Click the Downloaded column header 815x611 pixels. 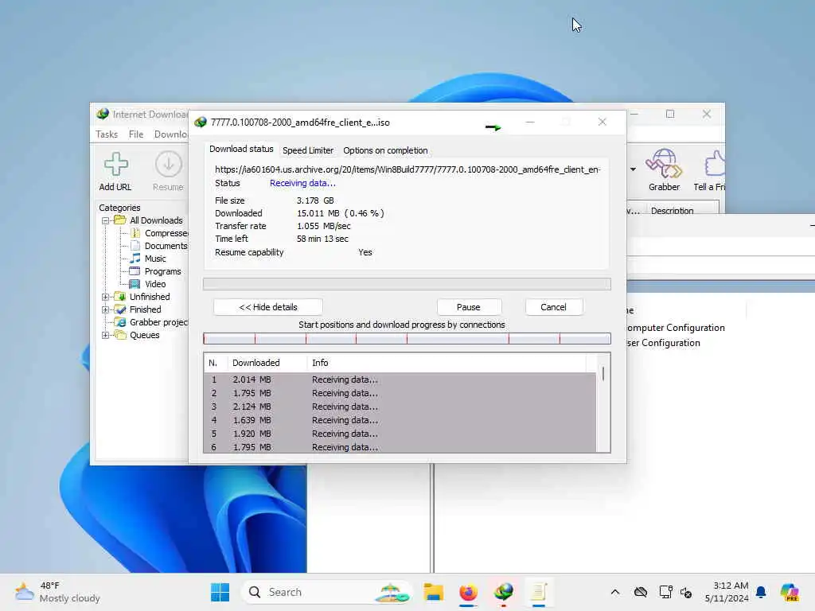[267, 363]
